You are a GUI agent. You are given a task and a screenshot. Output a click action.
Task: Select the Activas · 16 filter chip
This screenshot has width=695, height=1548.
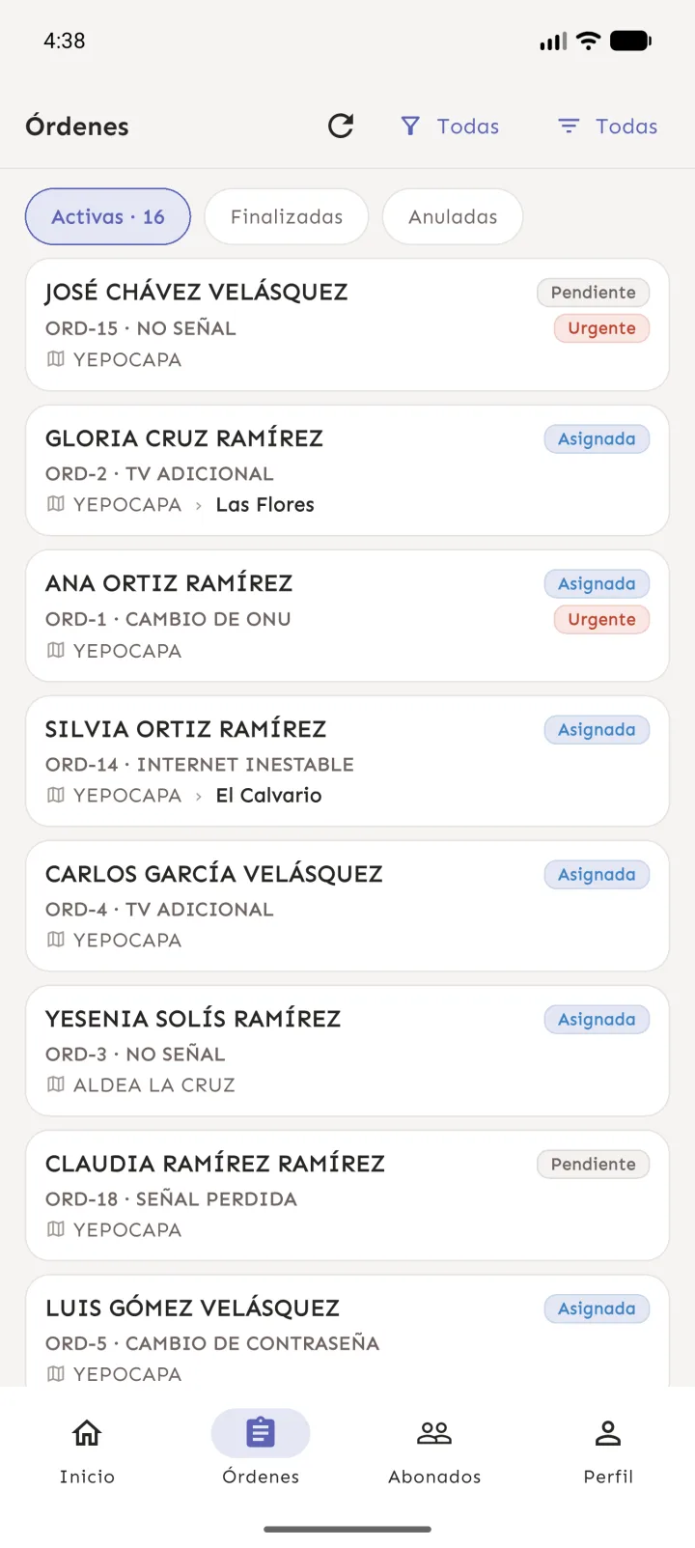coord(108,216)
